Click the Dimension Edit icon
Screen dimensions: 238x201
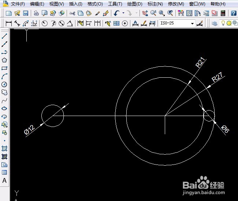click(135, 23)
